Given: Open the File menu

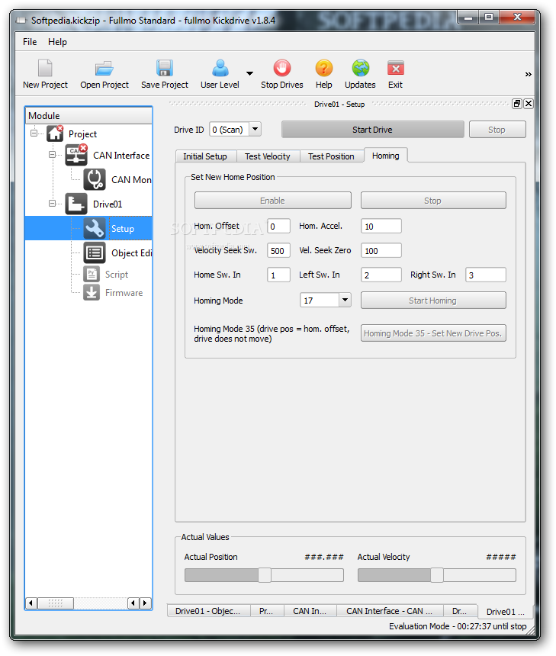Looking at the screenshot, I should click(x=30, y=42).
